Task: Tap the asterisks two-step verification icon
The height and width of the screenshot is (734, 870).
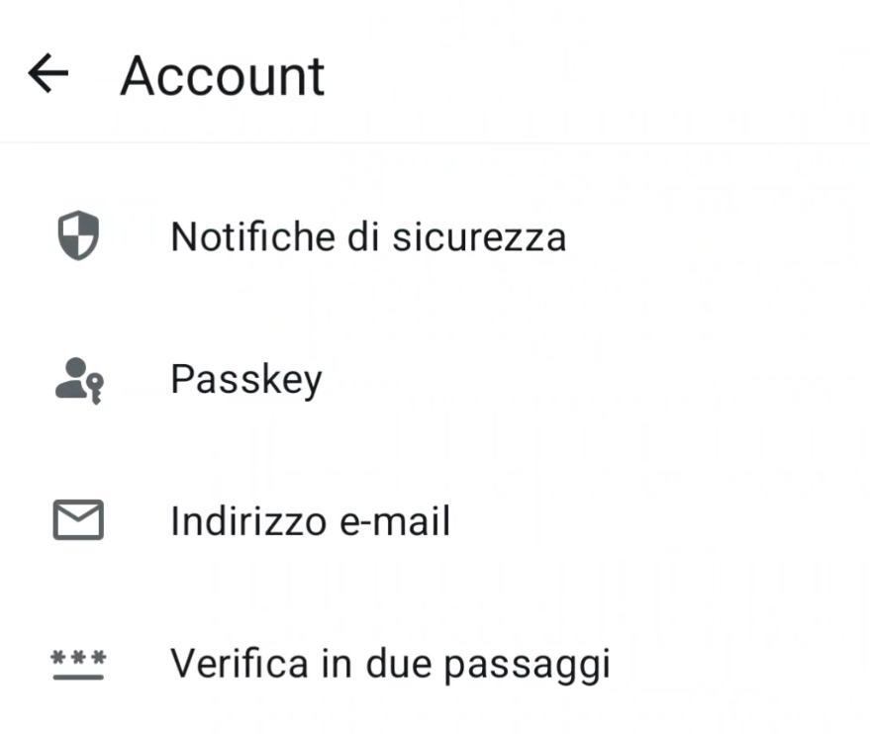Action: pyautogui.click(x=79, y=664)
